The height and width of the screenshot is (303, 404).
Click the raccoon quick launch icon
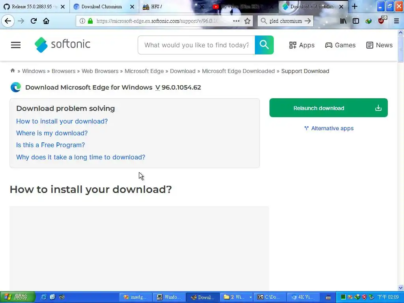pyautogui.click(x=62, y=297)
